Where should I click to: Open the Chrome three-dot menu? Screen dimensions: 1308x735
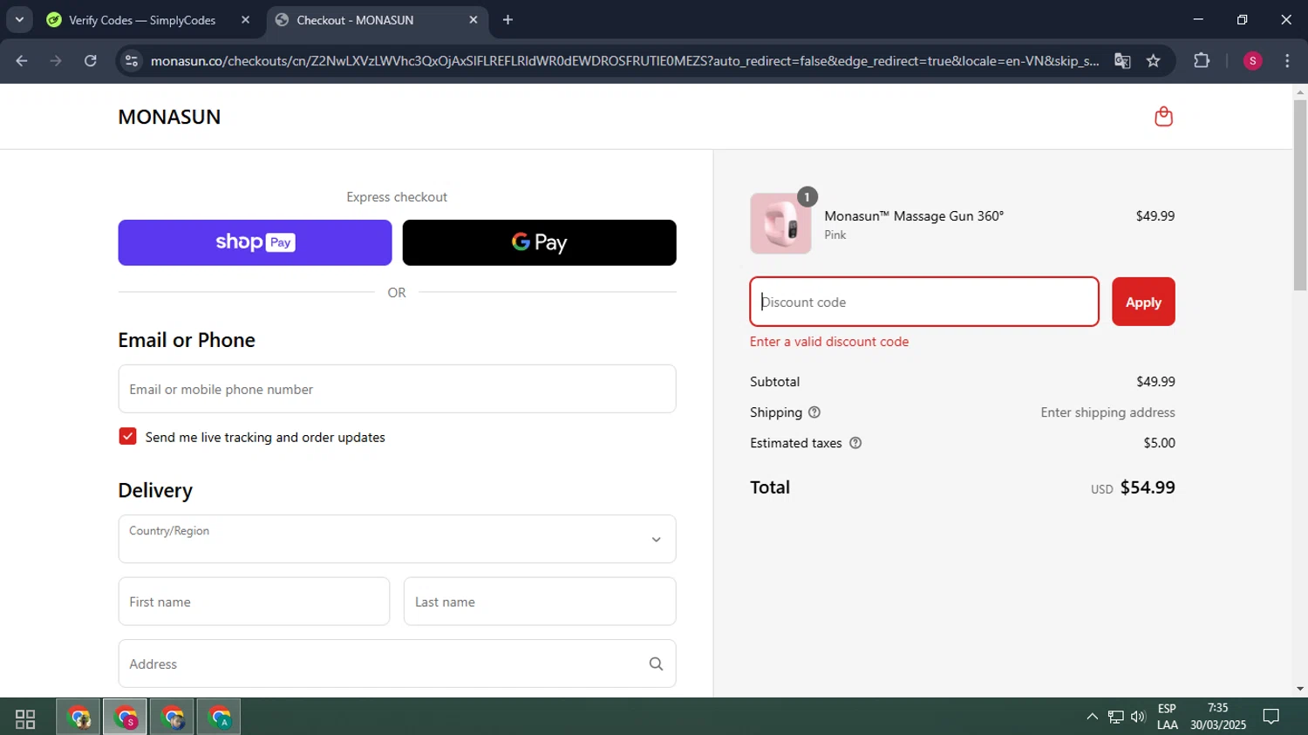tap(1287, 61)
